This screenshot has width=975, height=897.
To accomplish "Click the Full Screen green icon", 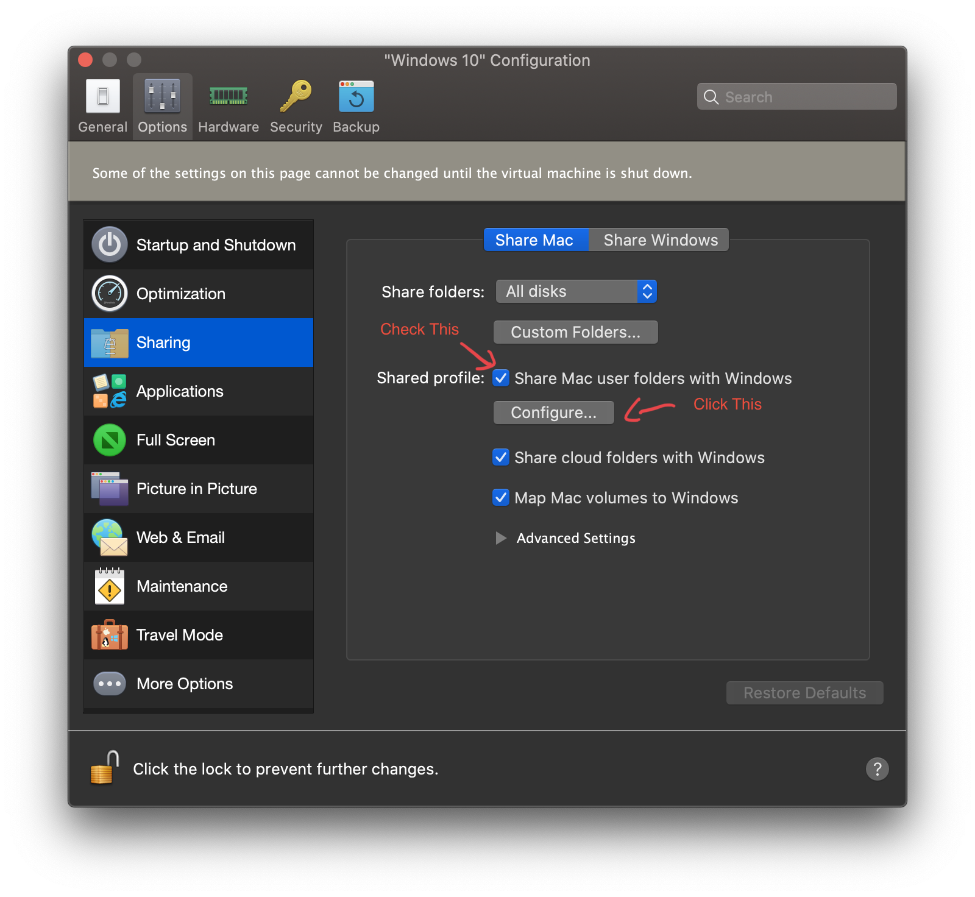I will click(x=110, y=440).
